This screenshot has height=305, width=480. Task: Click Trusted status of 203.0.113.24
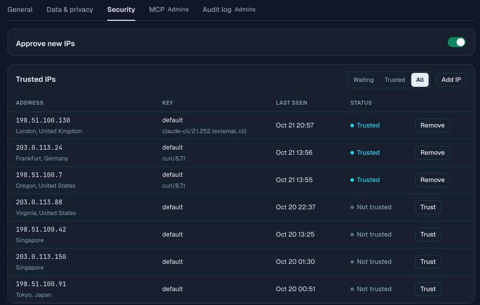click(x=365, y=153)
